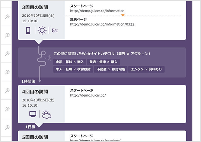Image resolution: width=201 pixels, height=142 pixels.
Task: Click the 離脱ページ label
Action: (x=78, y=19)
